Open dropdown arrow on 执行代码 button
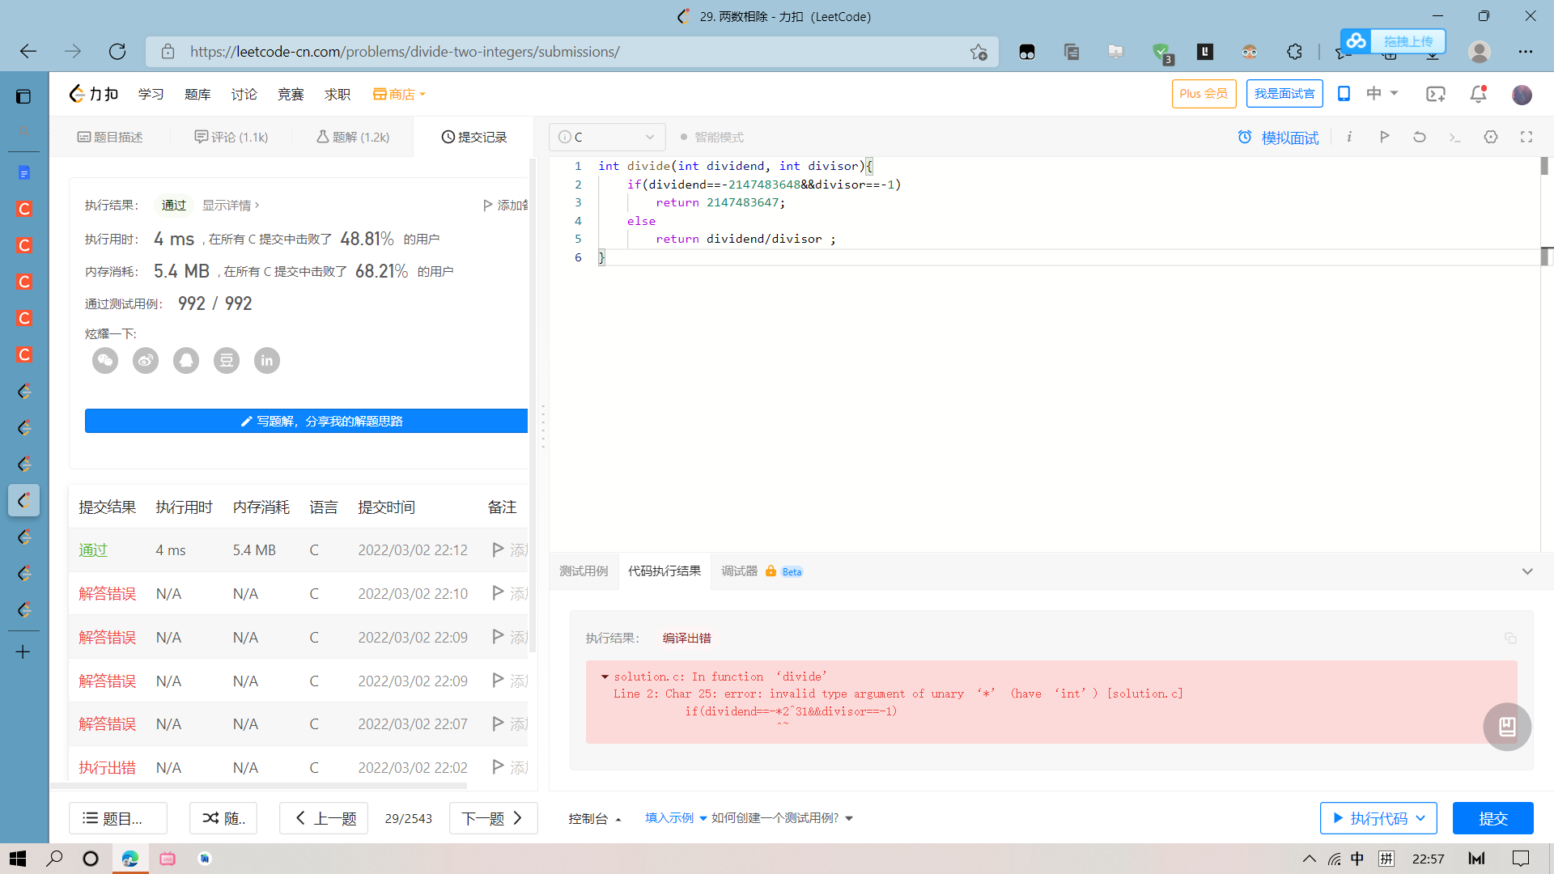Viewport: 1554px width, 874px height. tap(1420, 818)
